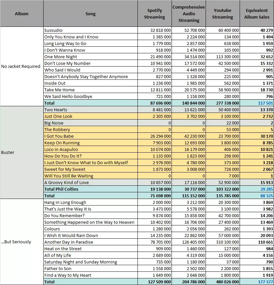
Task: Click the 117 501 total album sales value
Action: (257, 103)
